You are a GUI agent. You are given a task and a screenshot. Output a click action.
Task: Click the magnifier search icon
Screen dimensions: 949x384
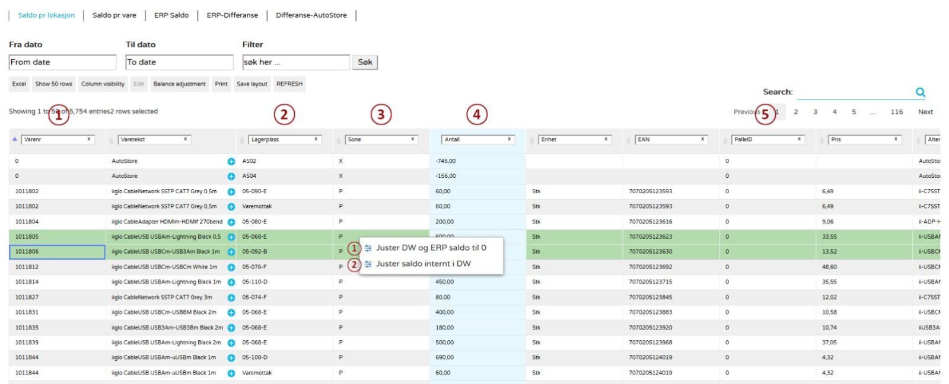pos(920,92)
